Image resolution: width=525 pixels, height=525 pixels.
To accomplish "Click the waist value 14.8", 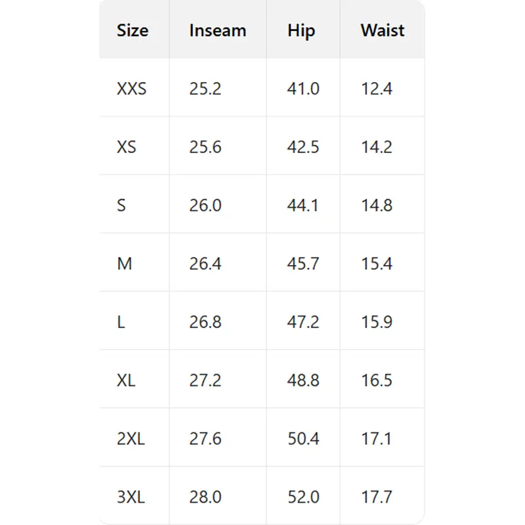I will [377, 205].
